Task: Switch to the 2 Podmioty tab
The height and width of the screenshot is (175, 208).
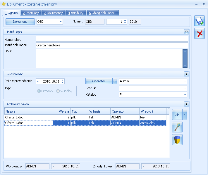Action: 31,13
